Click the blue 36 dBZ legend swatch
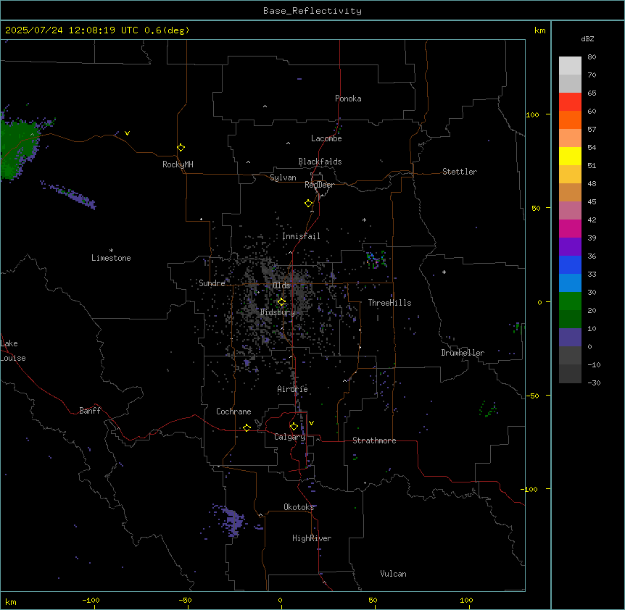The width and height of the screenshot is (625, 610). coord(570,264)
